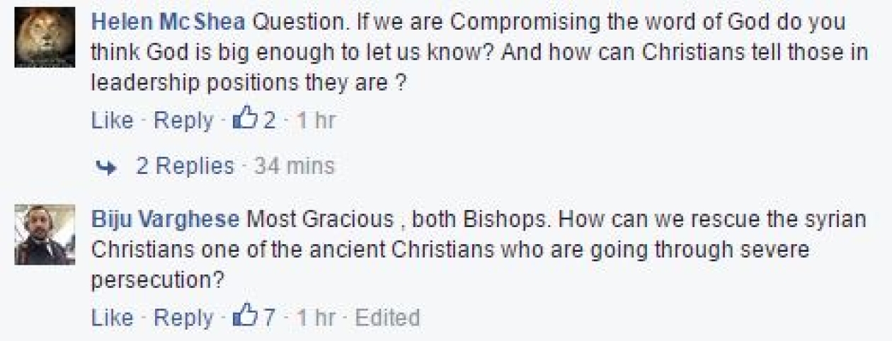892x341 pixels.
Task: View edit history via the Edited link
Action: pyautogui.click(x=387, y=318)
